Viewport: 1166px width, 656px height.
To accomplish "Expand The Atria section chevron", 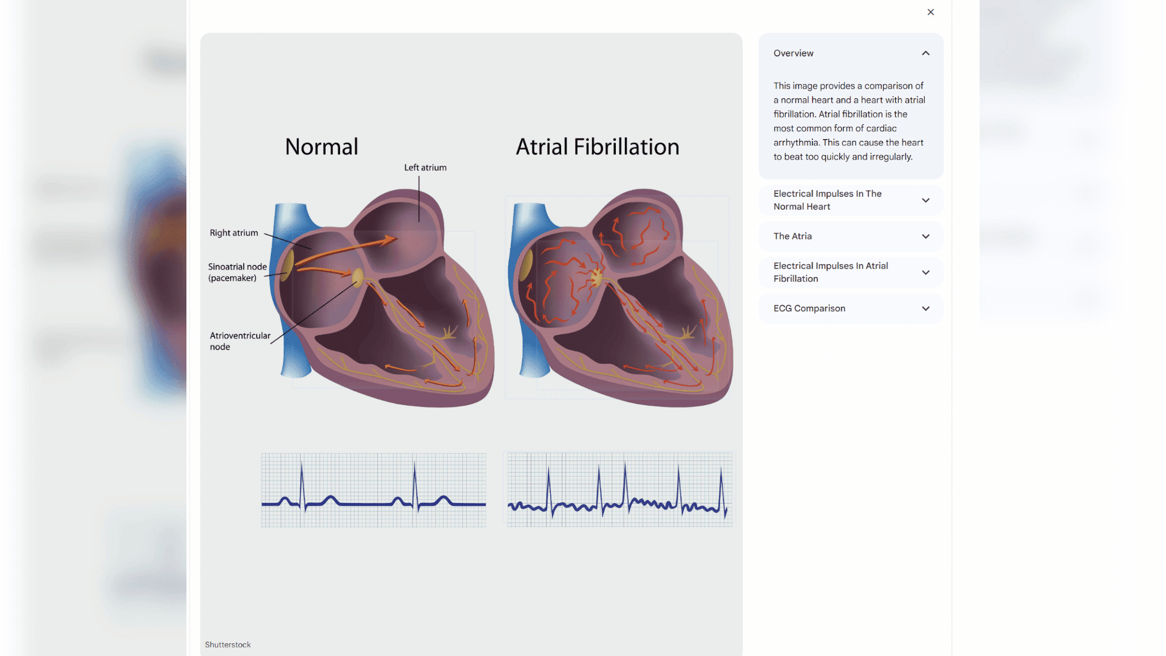I will coord(926,236).
